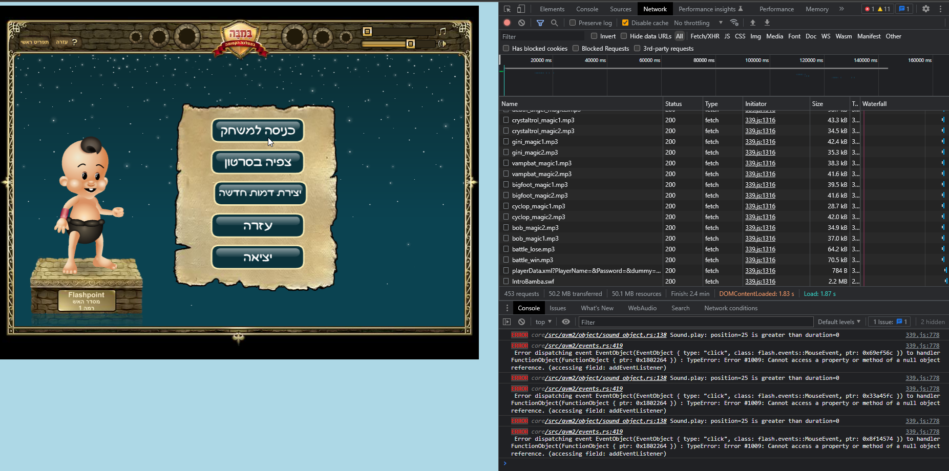Stop recording the network log

[x=507, y=23]
